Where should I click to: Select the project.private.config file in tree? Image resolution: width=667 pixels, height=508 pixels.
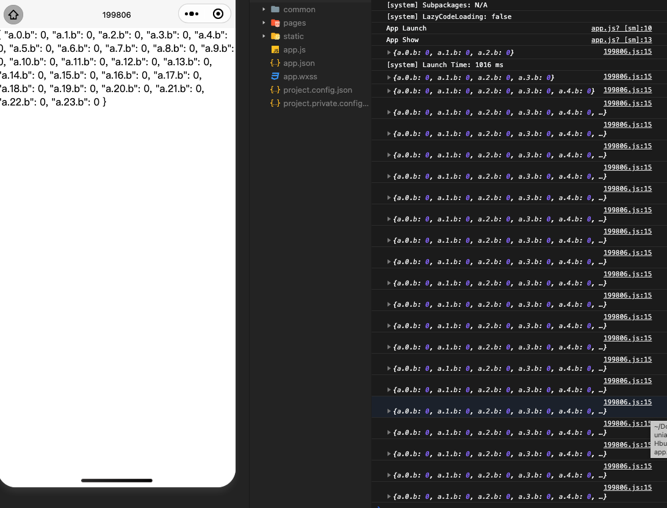click(326, 103)
